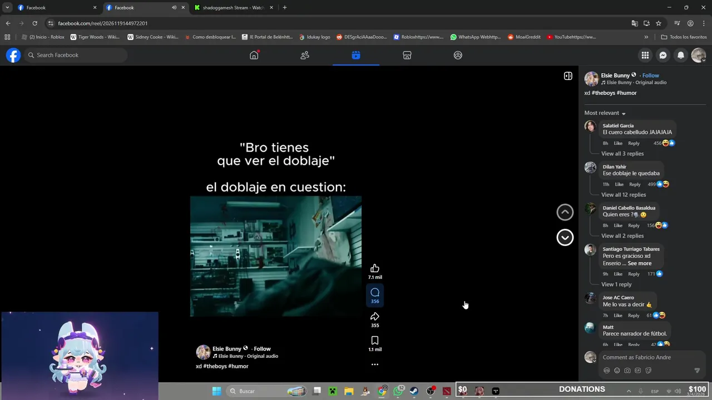Open the browser tab search dropdown
Screen dimensions: 712x400
click(7, 8)
